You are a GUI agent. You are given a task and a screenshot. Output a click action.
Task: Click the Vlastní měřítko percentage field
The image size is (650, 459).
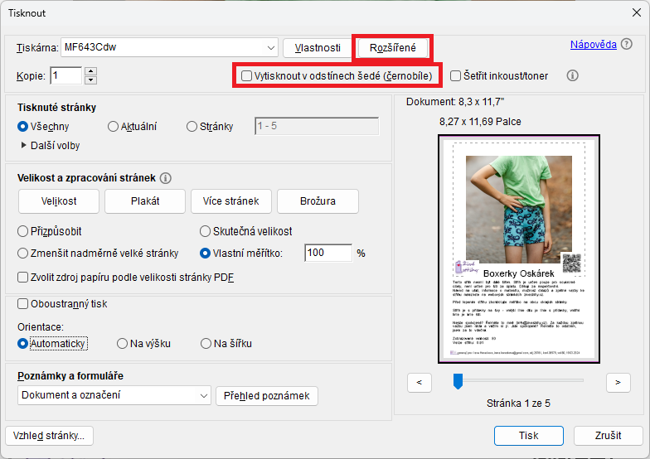coord(327,253)
